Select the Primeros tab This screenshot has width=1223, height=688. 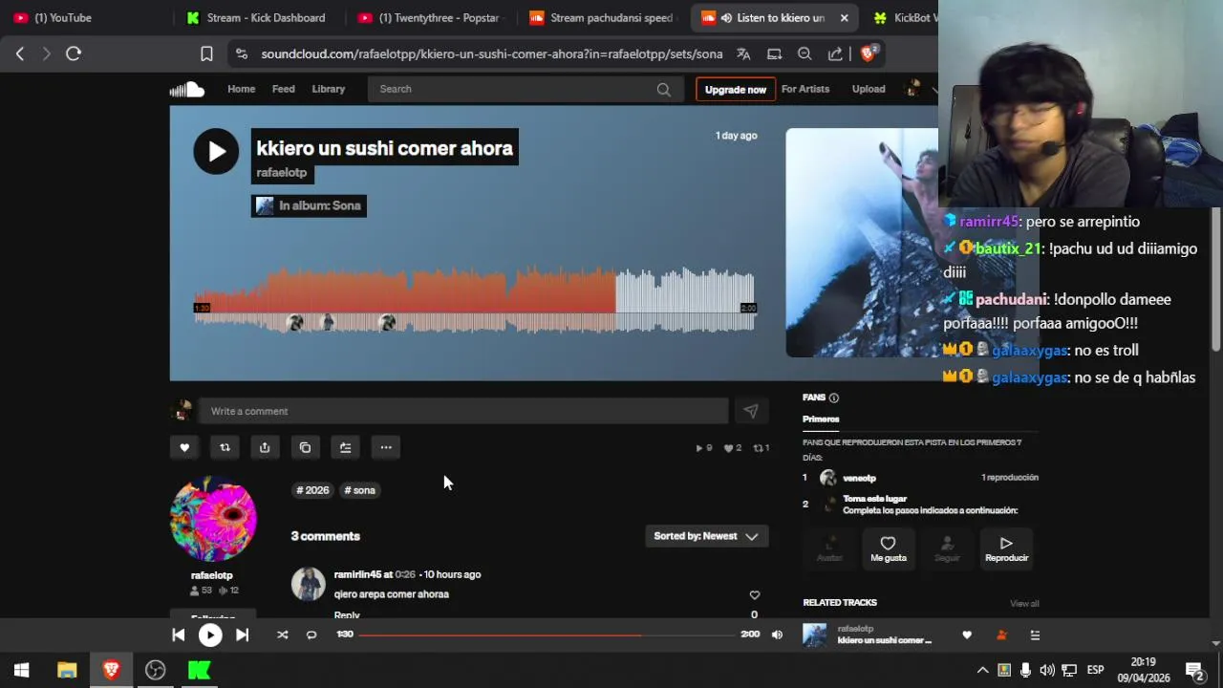(x=821, y=419)
